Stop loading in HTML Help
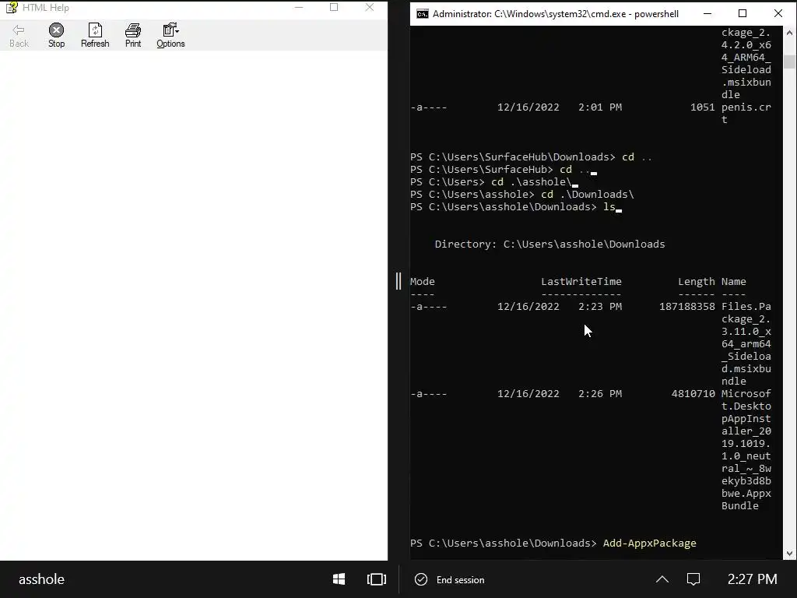Image resolution: width=797 pixels, height=598 pixels. pos(56,36)
